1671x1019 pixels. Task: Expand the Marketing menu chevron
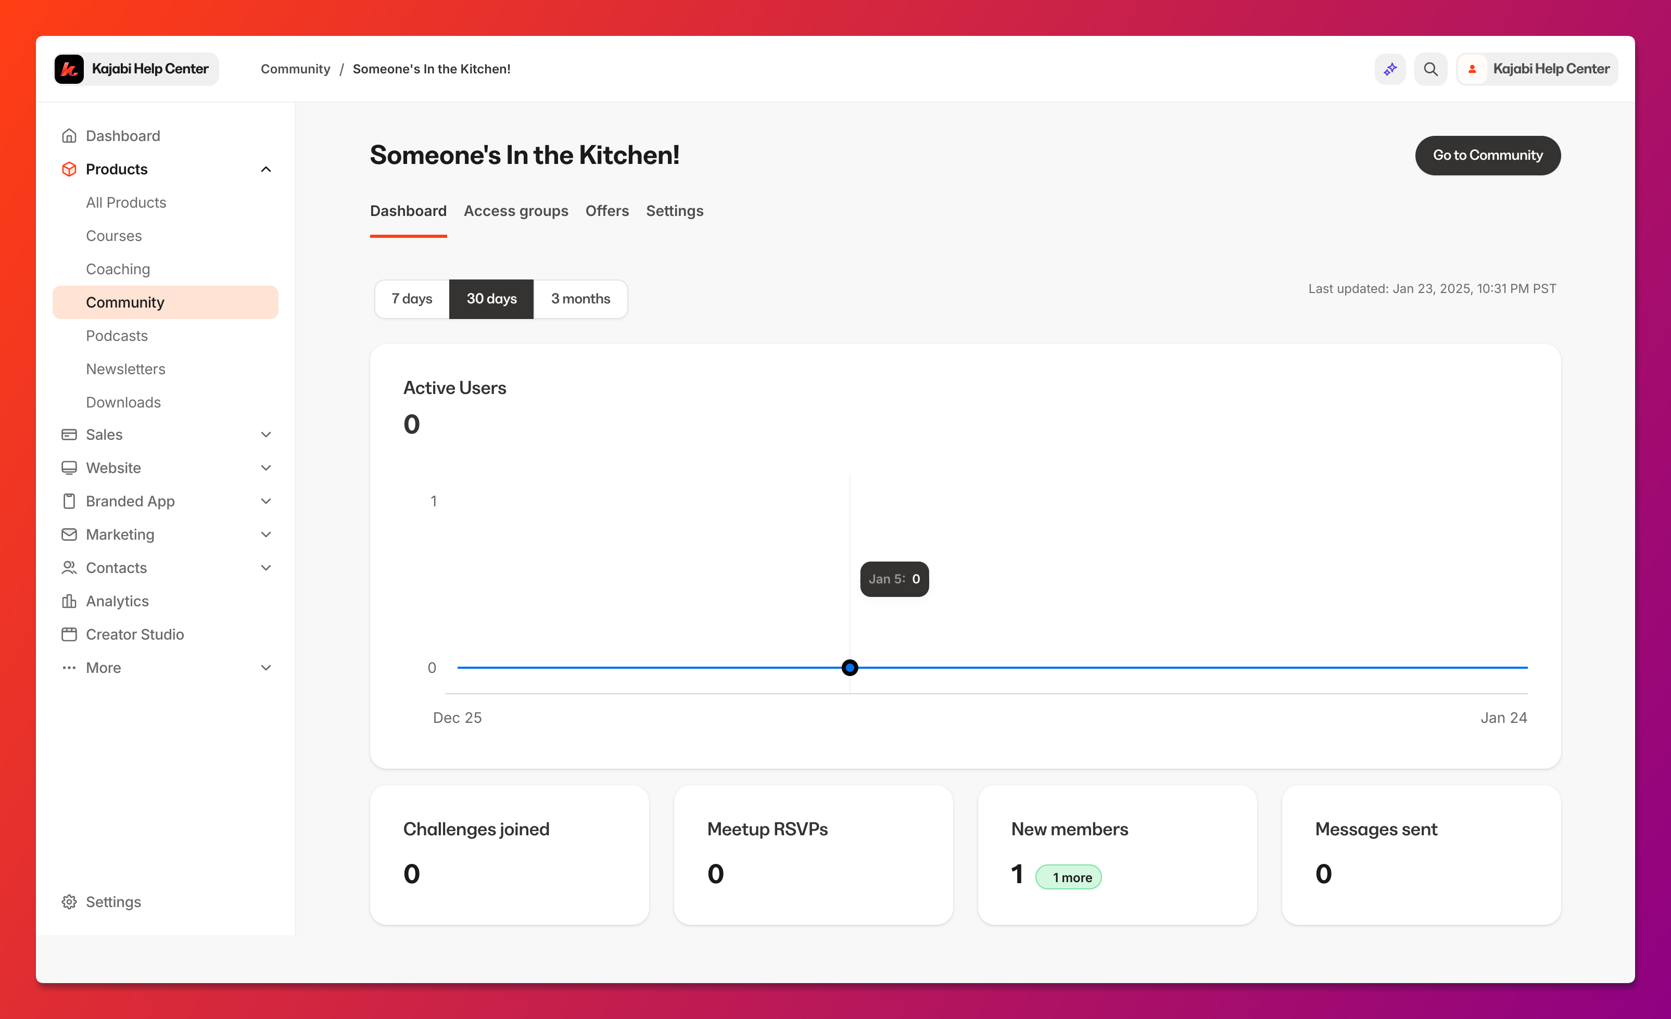[x=266, y=534]
